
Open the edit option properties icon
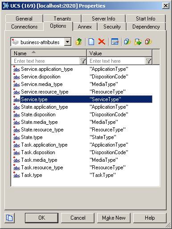click(x=115, y=42)
